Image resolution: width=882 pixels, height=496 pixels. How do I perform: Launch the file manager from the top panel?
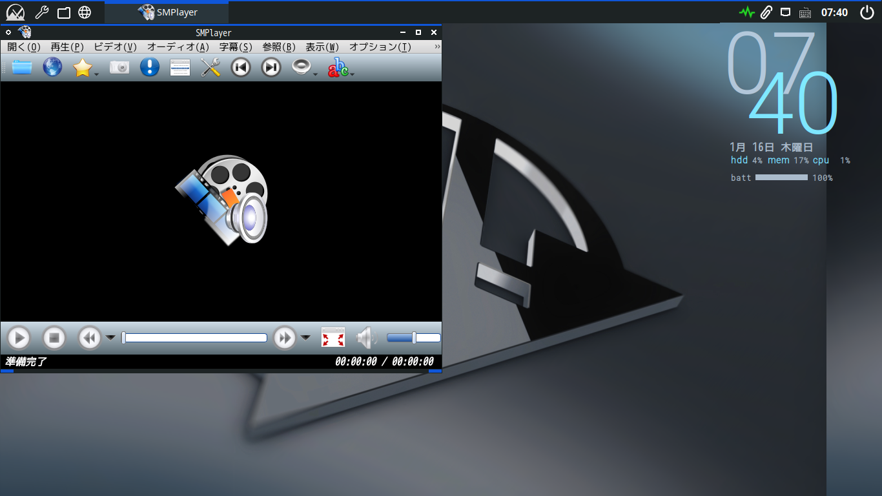tap(63, 12)
